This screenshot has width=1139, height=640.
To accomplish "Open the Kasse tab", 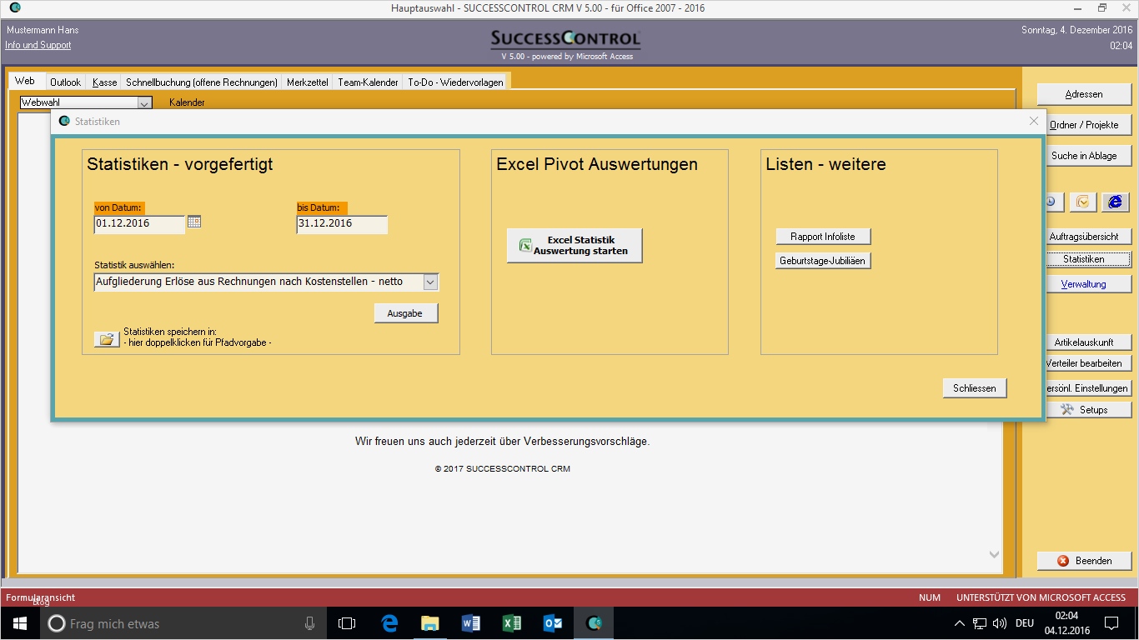I will [105, 82].
